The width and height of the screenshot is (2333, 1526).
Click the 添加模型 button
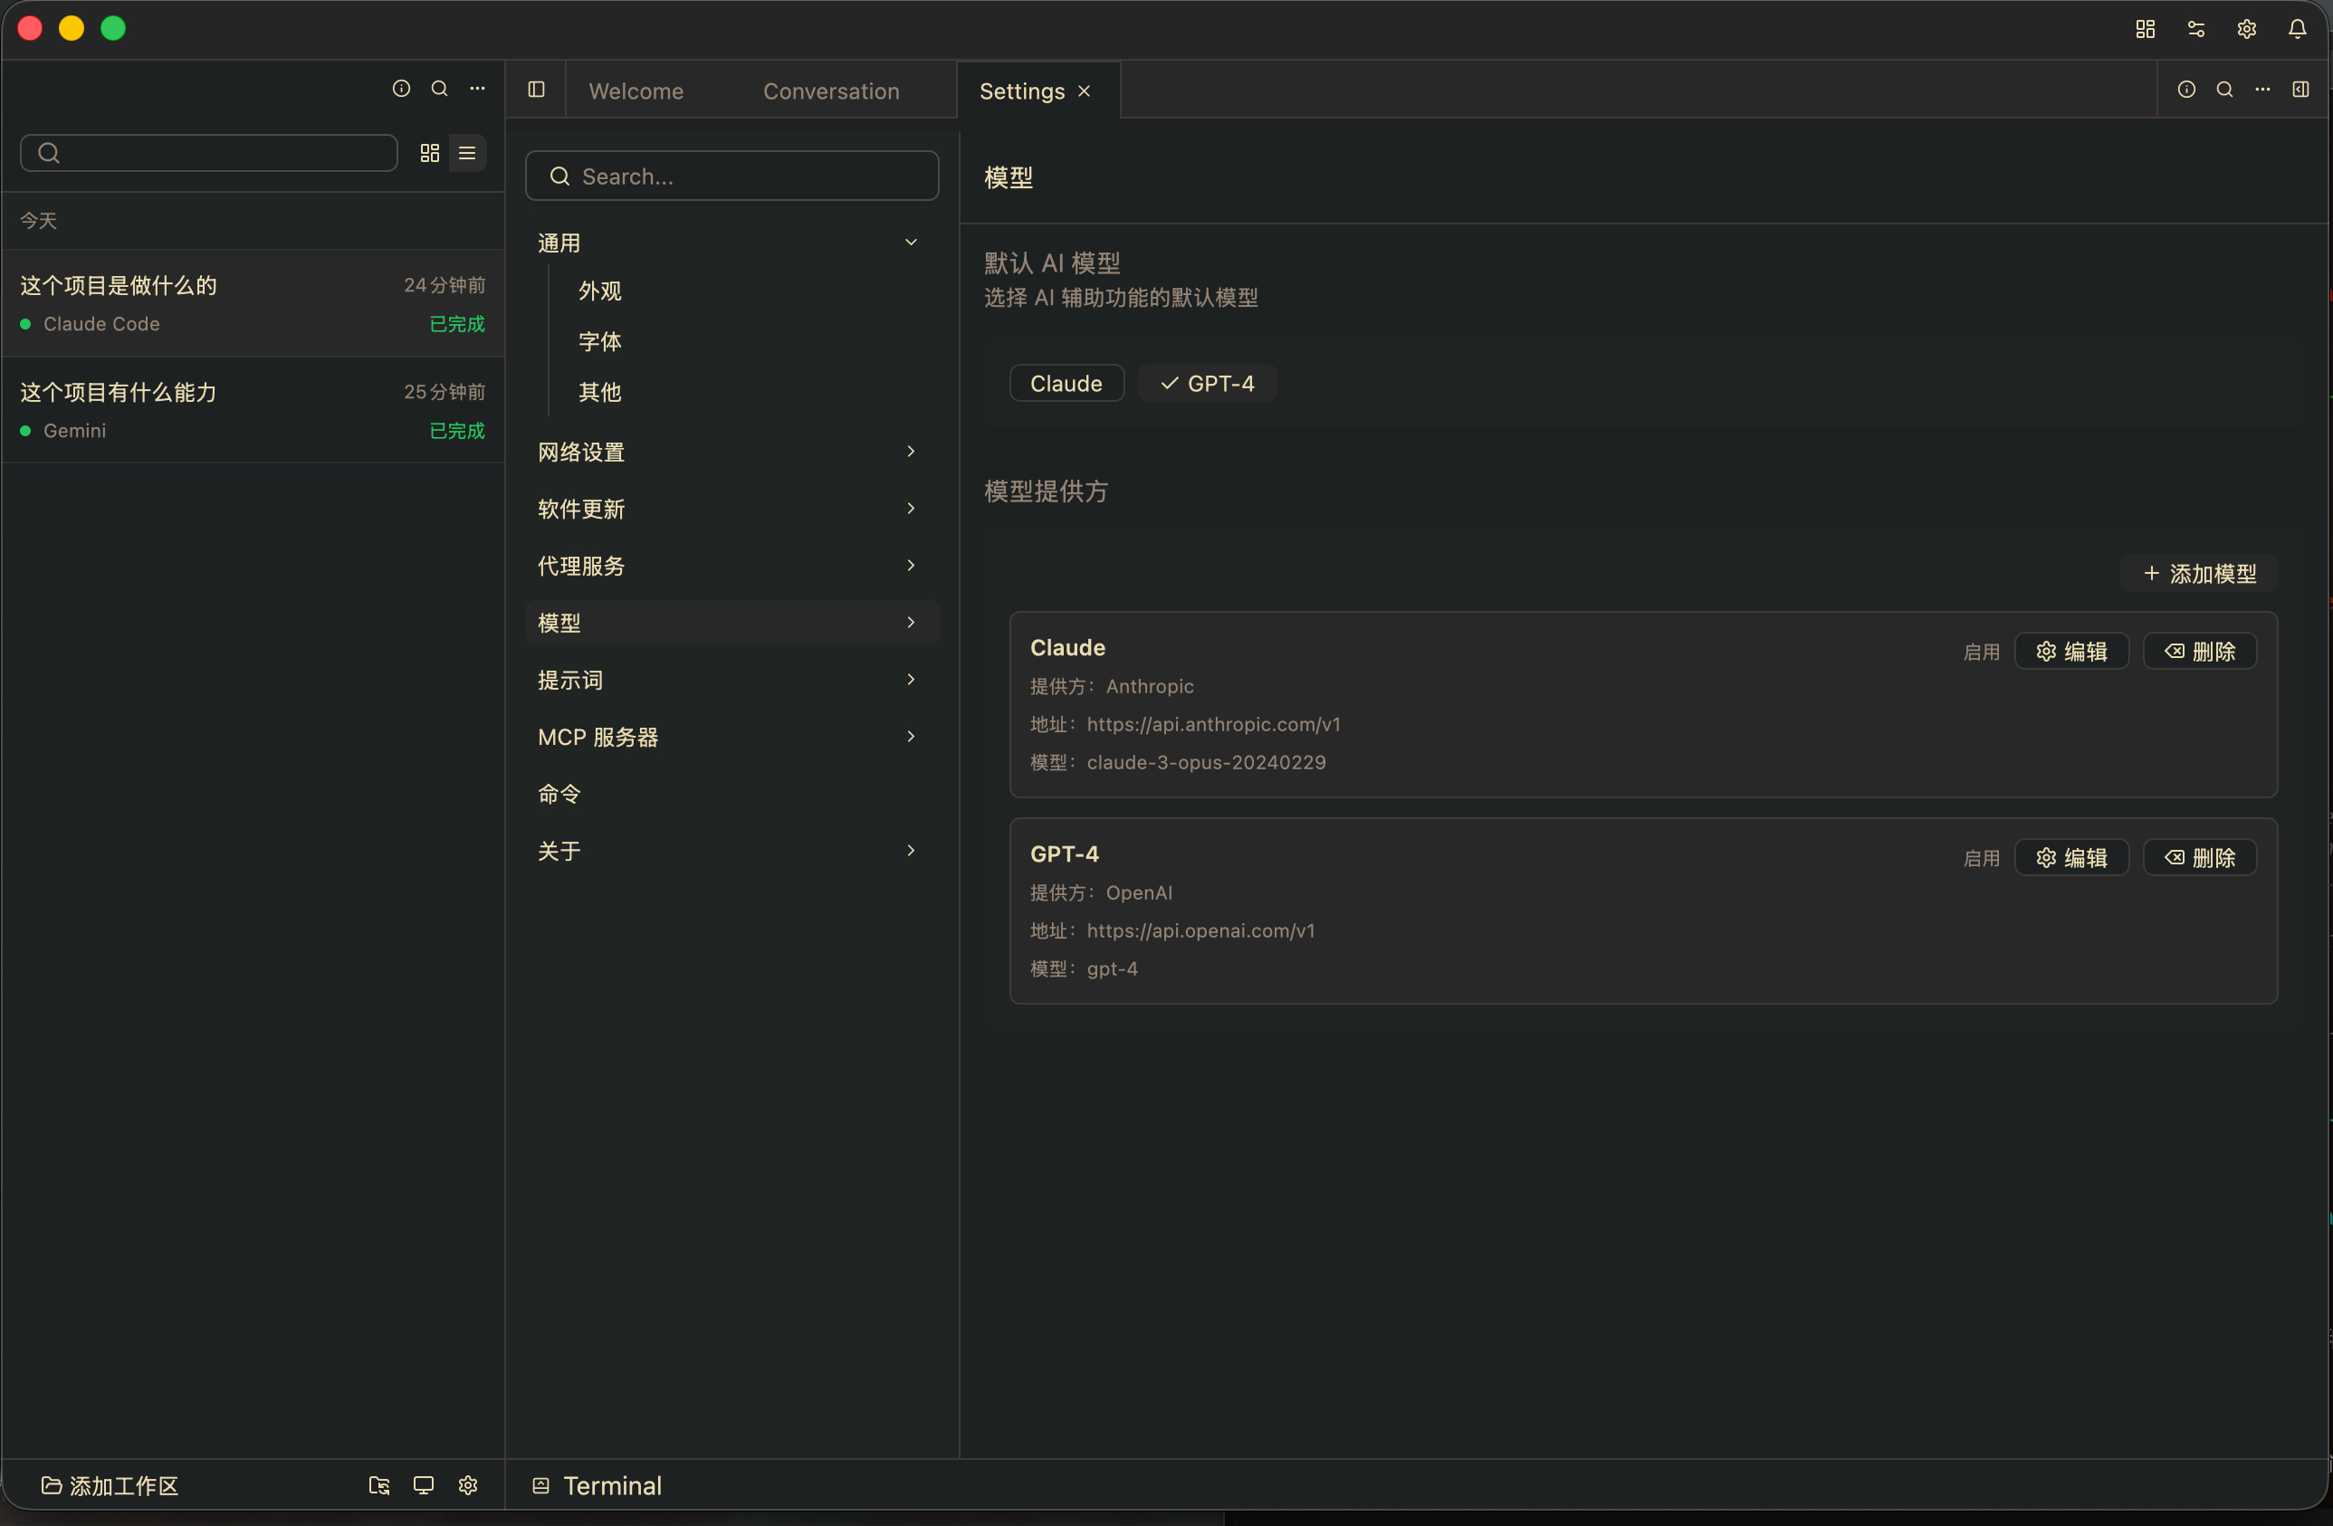point(2199,573)
